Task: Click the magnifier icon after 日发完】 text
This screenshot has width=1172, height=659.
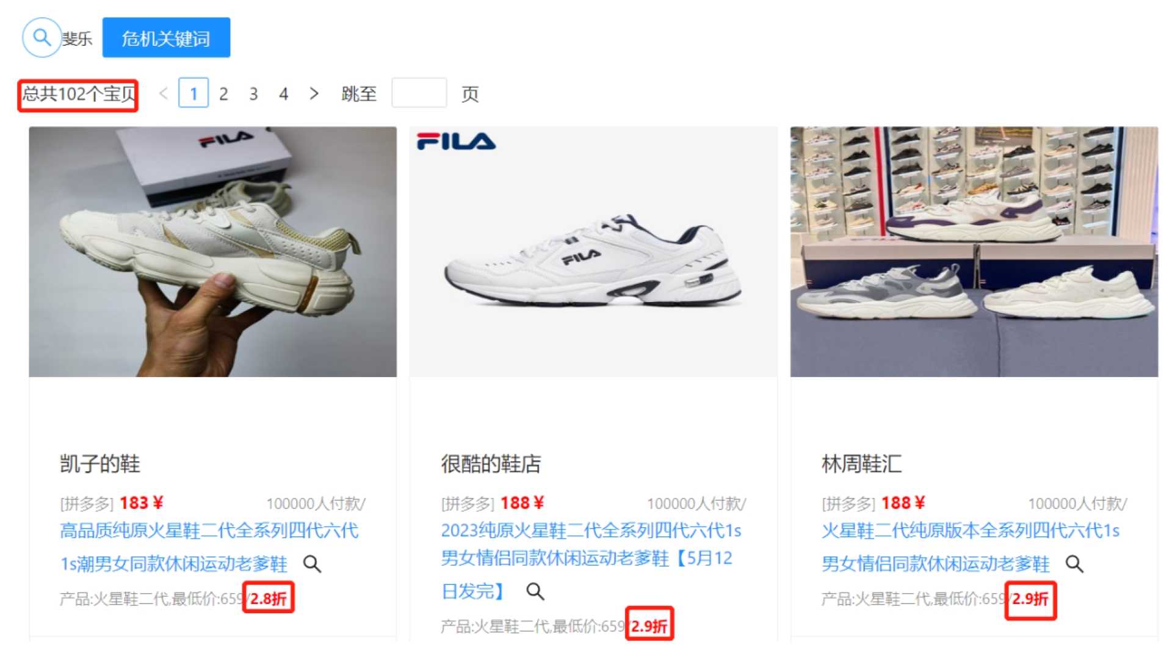Action: tap(535, 591)
